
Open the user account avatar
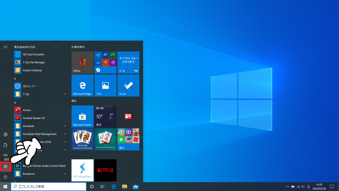(5, 135)
